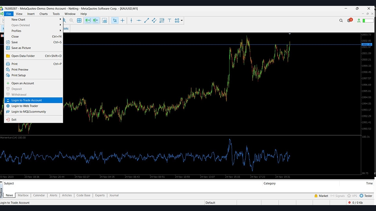Click the current price label 2002.33
Viewport: 376px width, 211px height.
pyautogui.click(x=367, y=44)
